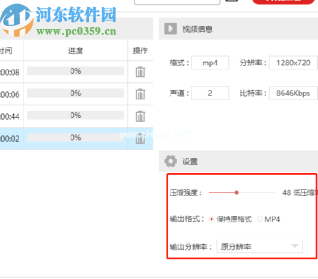The image size is (318, 279).
Task: Click the 声道 field showing 2
Action: (x=210, y=93)
